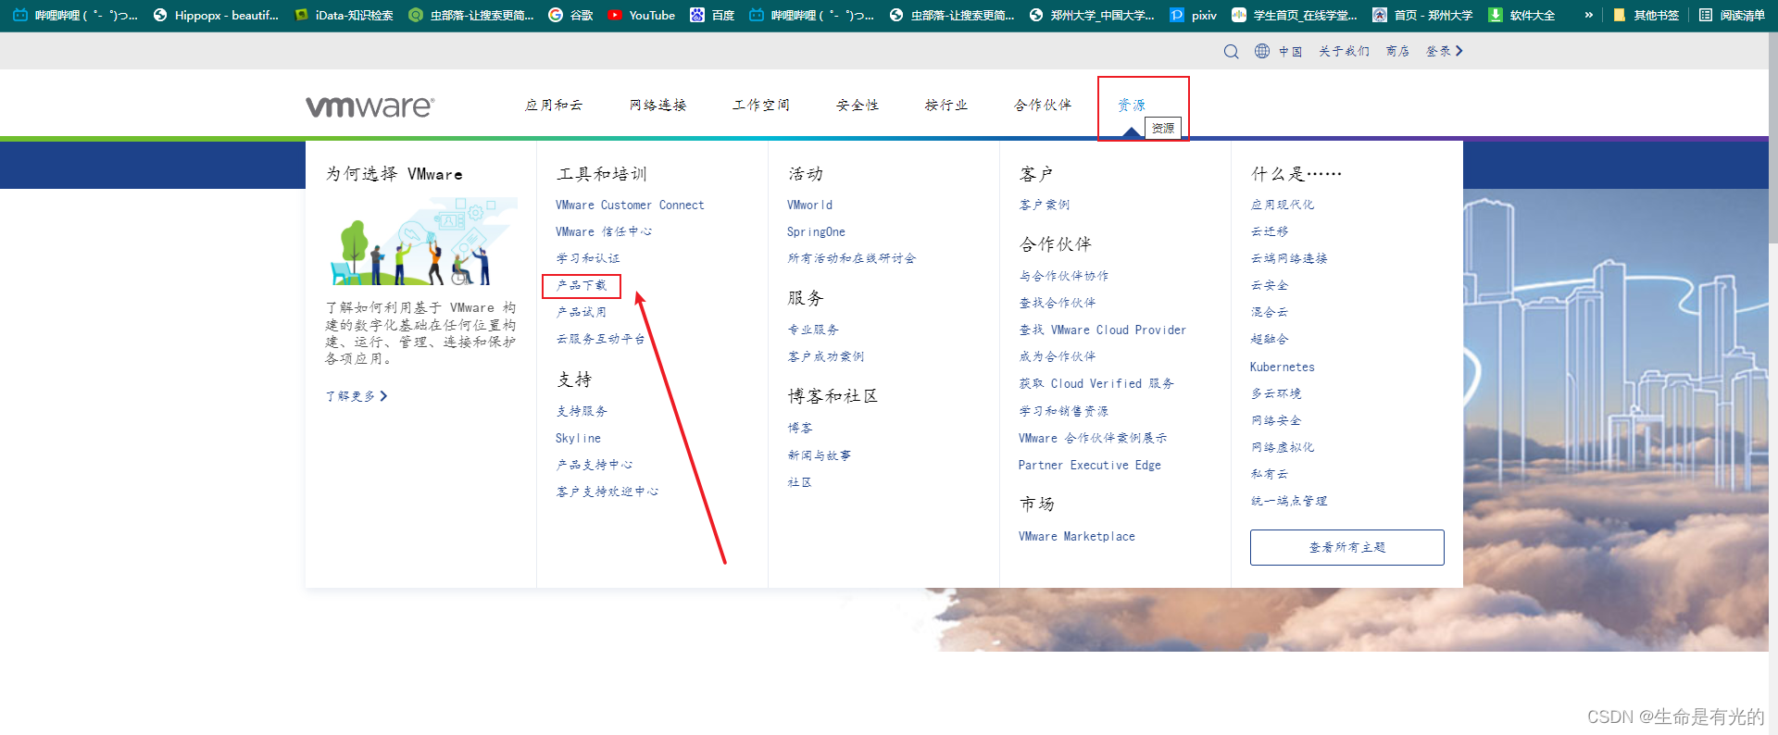Screen dimensions: 1778x735
Task: Click the 客户成功案例 link
Action: [826, 356]
